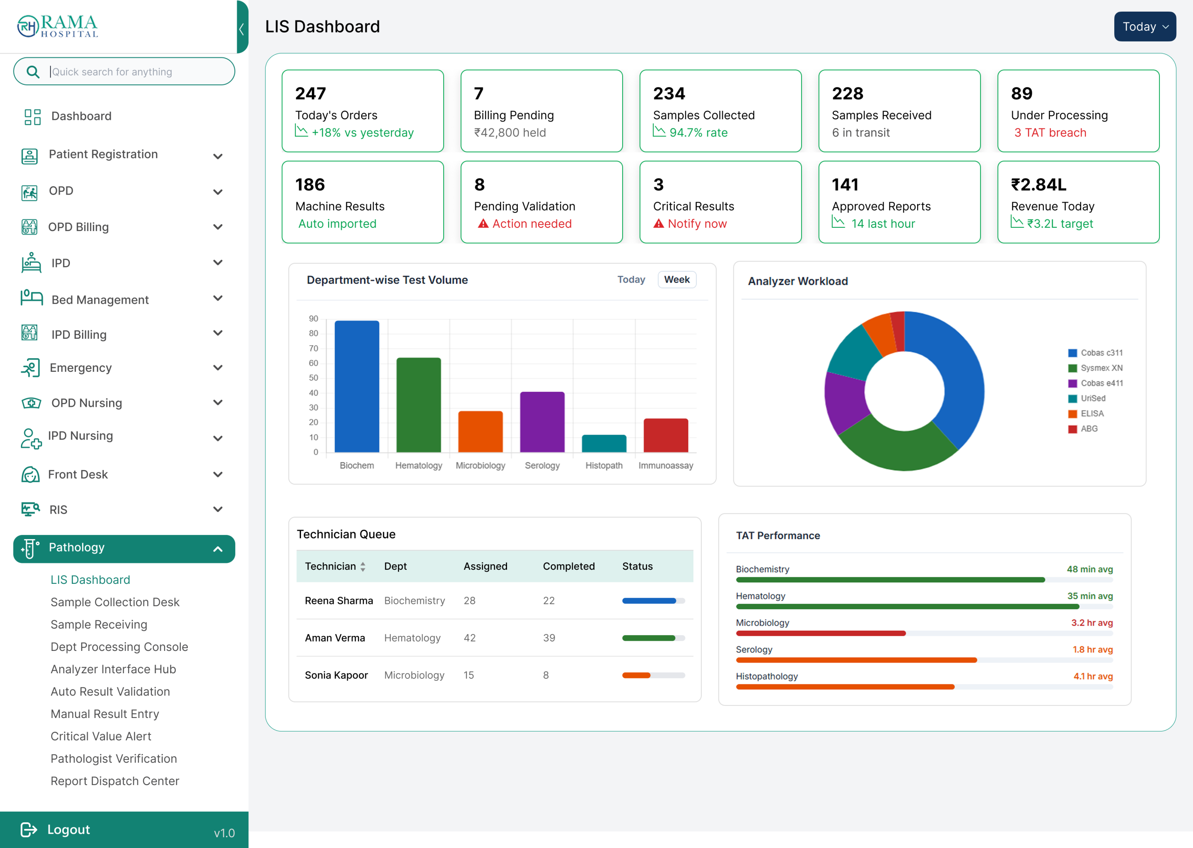This screenshot has width=1193, height=848.
Task: Expand the OPD menu chevron
Action: coord(218,192)
